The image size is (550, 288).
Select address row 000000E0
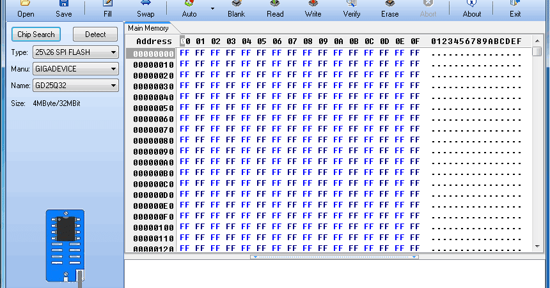(x=153, y=206)
